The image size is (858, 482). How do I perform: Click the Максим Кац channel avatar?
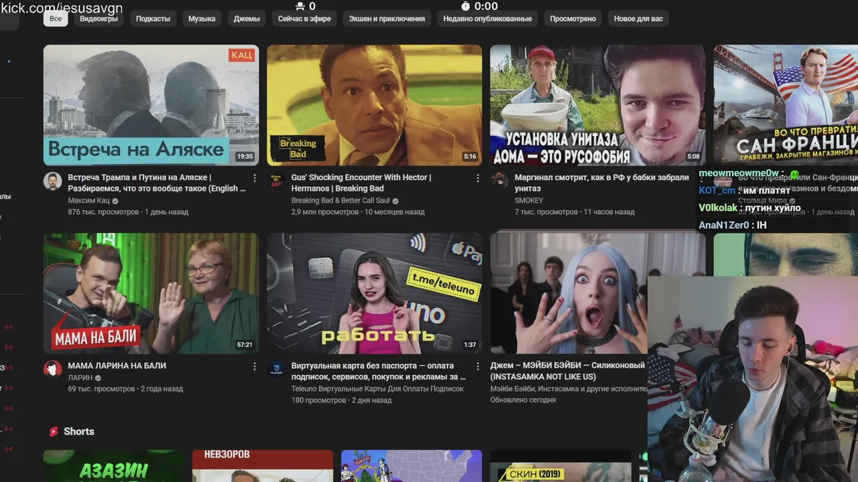coord(53,181)
